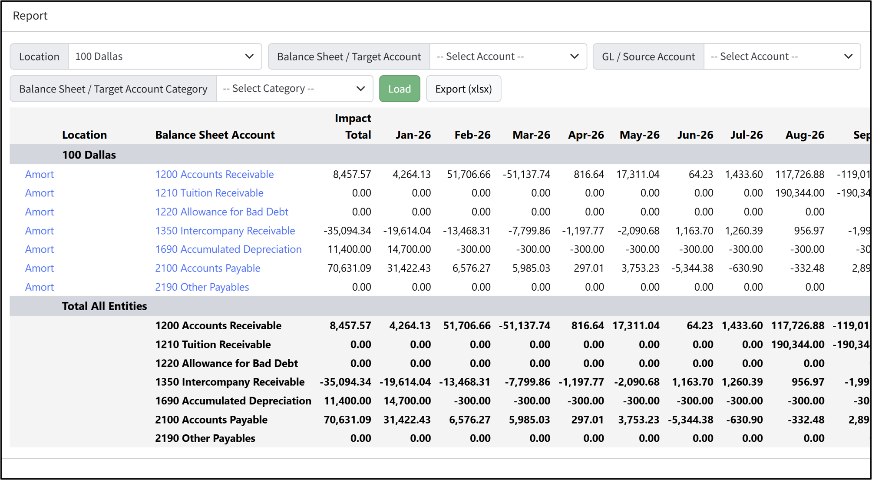Click Amort link for Accounts Receivable row
This screenshot has height=480, width=872.
pyautogui.click(x=40, y=174)
